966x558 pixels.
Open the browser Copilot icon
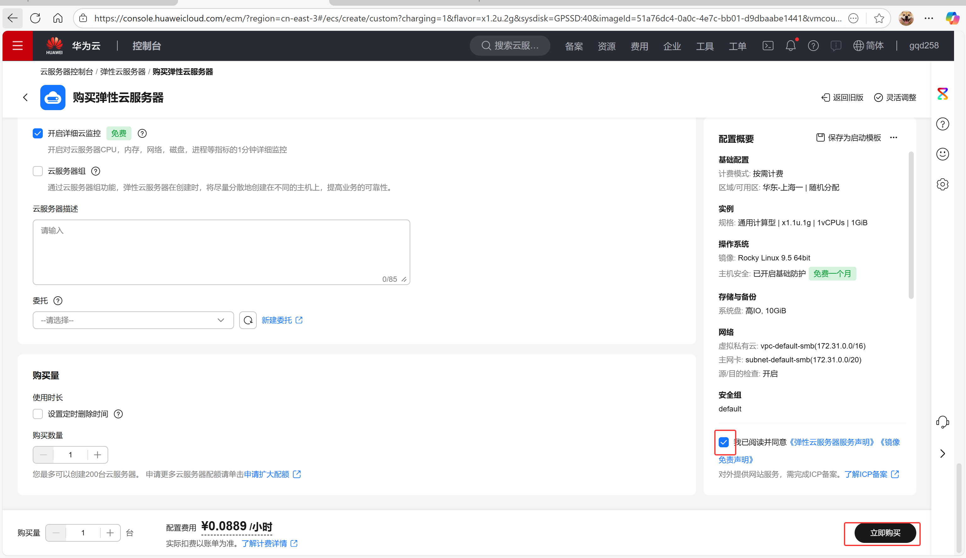952,18
